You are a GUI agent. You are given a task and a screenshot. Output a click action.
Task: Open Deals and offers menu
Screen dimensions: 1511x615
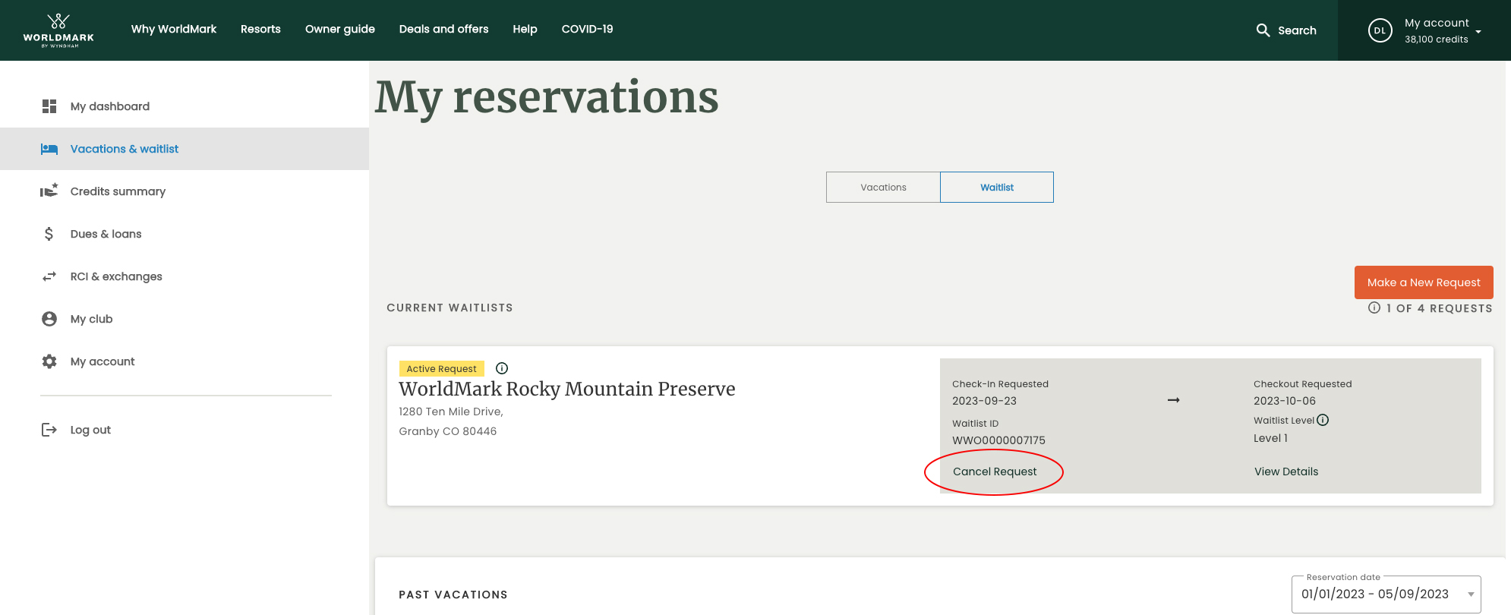pyautogui.click(x=444, y=29)
